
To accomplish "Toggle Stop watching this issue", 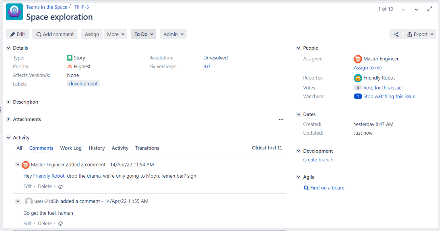I will point(389,96).
